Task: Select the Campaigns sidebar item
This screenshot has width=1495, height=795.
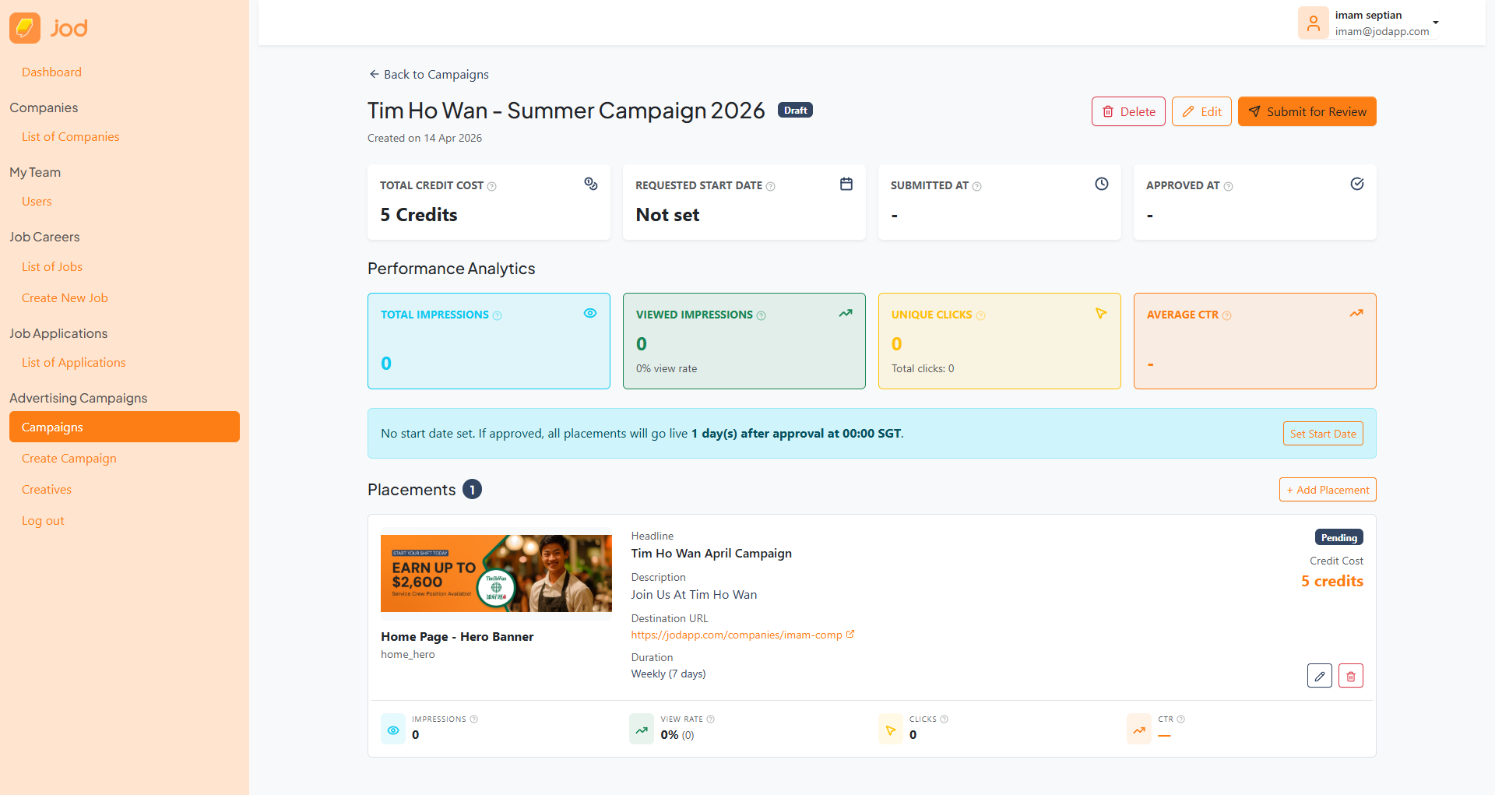Action: tap(125, 427)
